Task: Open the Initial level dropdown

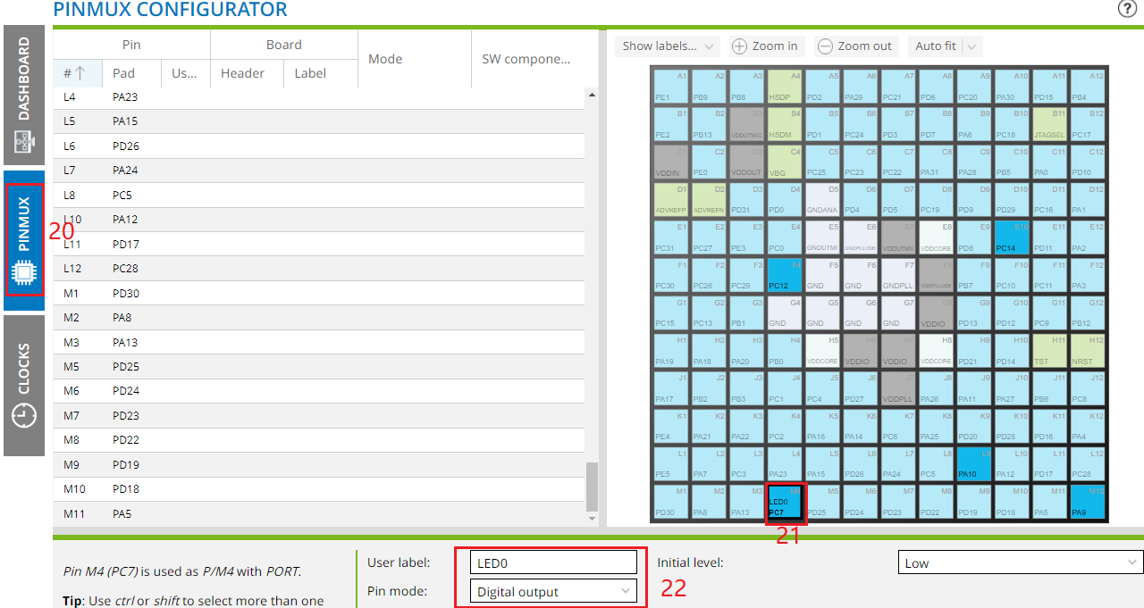Action: click(x=1020, y=562)
